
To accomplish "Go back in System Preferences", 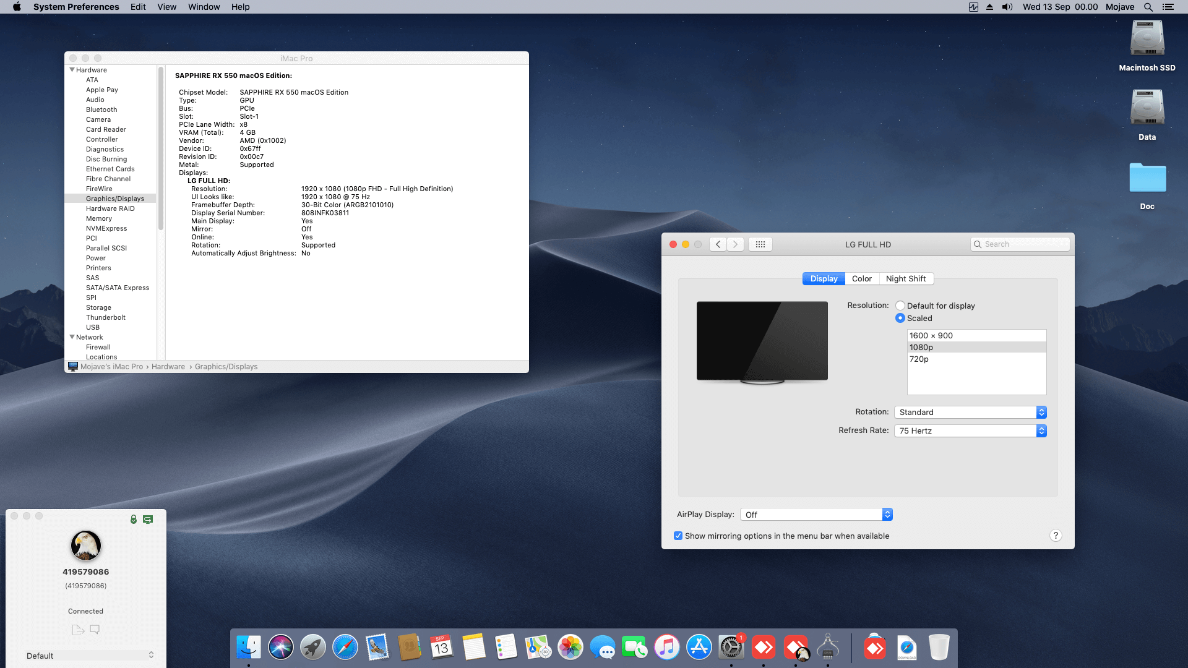I will point(718,244).
